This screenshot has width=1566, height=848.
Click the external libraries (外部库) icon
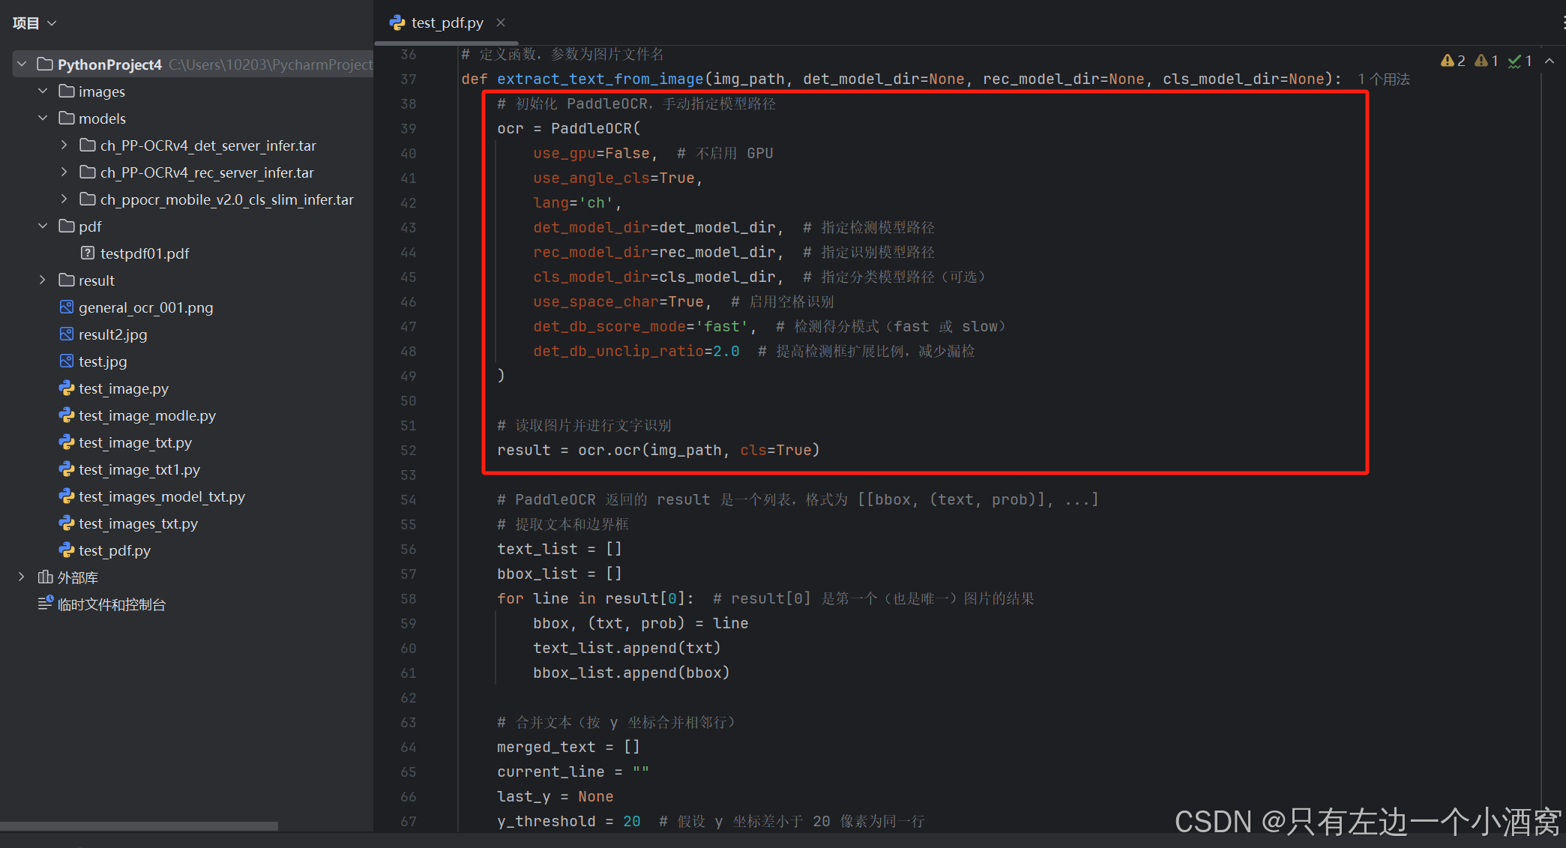click(x=45, y=577)
